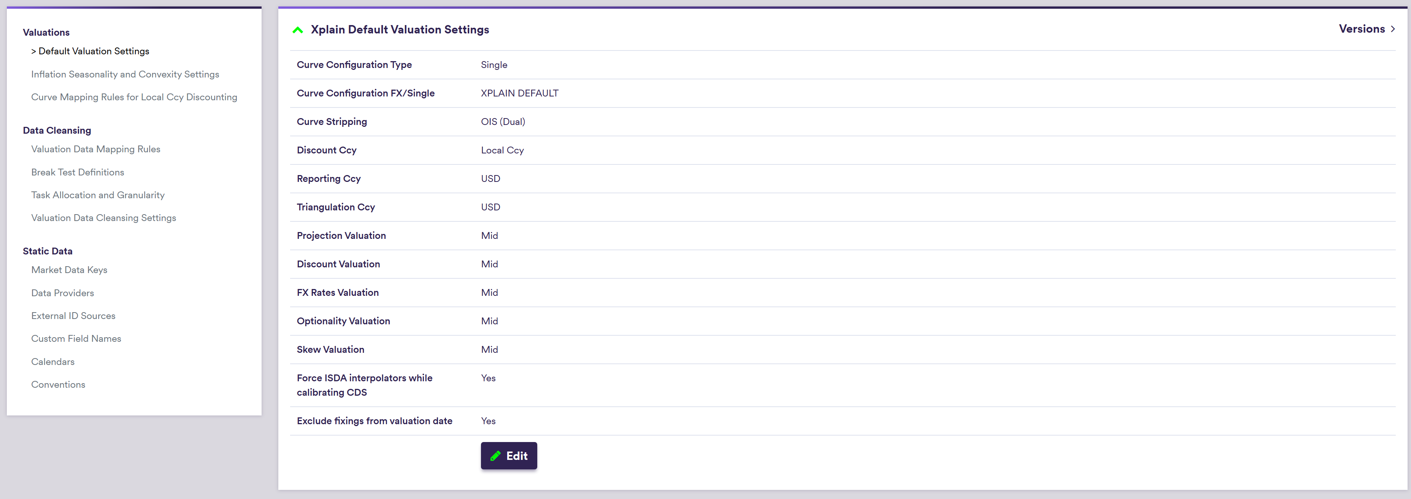Select Break Test Definitions
This screenshot has width=1411, height=499.
click(78, 172)
